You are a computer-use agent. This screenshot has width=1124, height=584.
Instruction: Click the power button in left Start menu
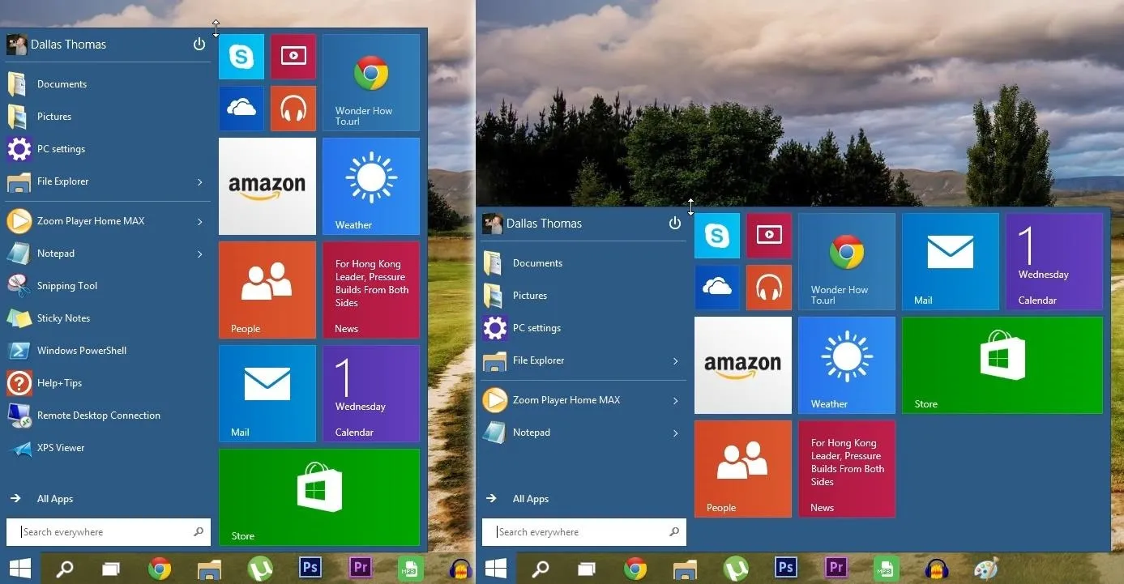pos(199,45)
